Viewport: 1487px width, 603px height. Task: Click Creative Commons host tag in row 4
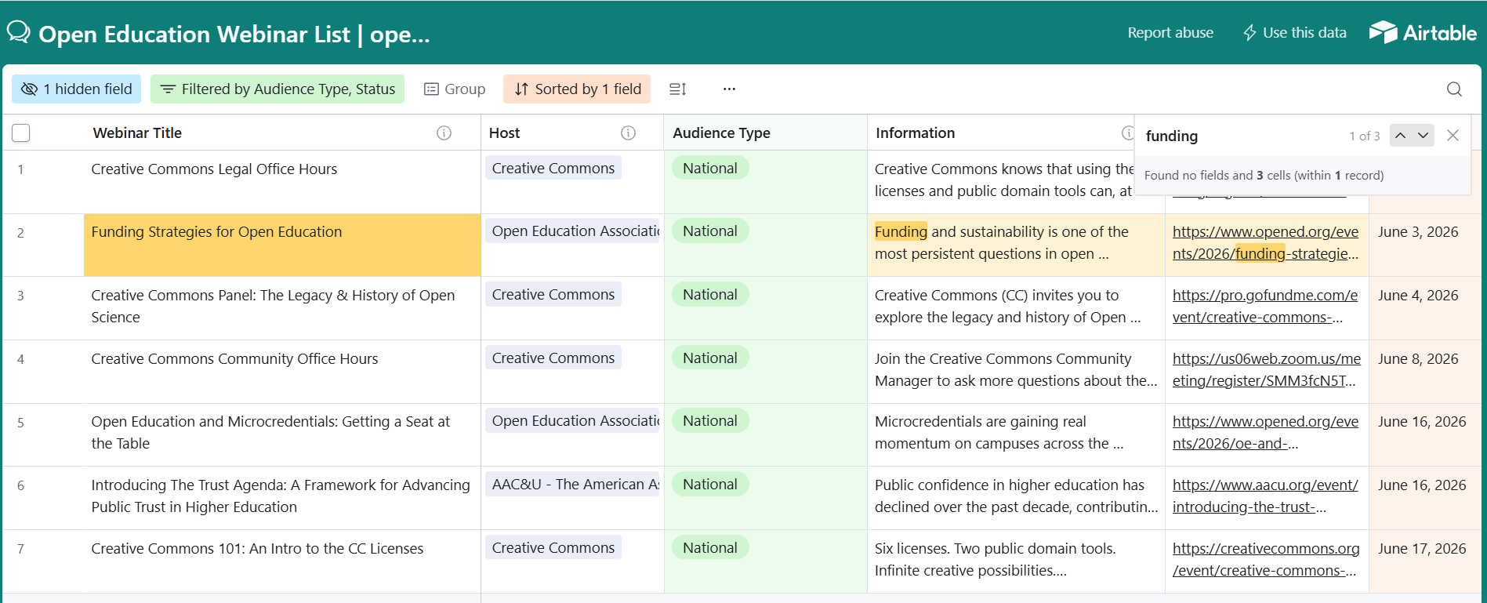click(x=553, y=358)
